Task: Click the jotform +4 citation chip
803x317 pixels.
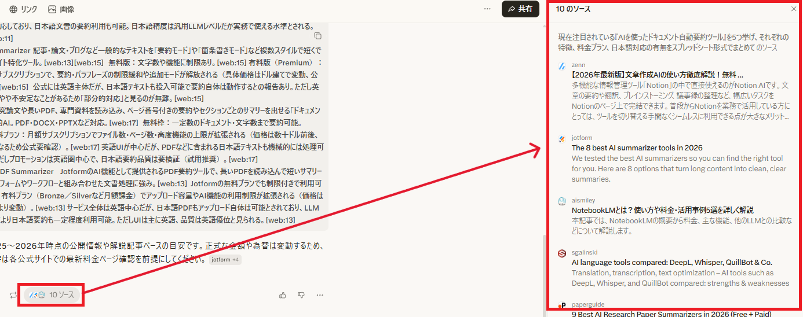Action: pos(225,260)
